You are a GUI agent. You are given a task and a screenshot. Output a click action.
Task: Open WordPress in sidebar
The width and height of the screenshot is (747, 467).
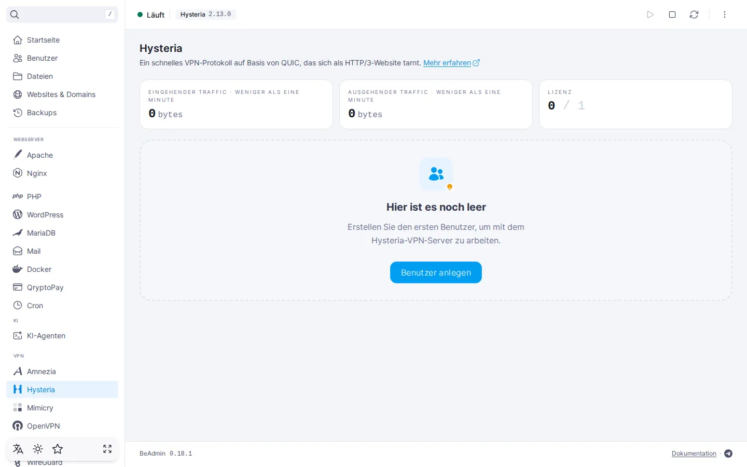[62, 215]
